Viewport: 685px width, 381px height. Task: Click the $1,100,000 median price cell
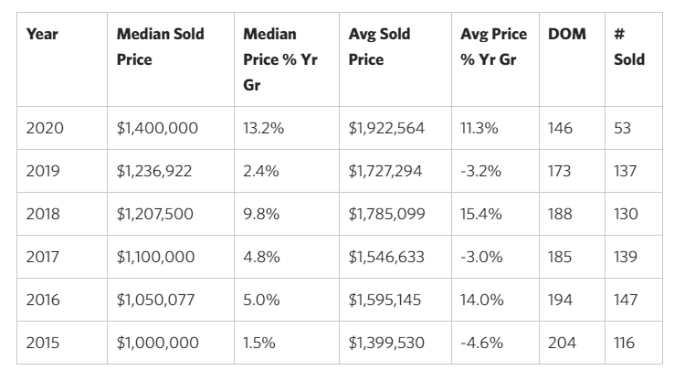pyautogui.click(x=156, y=258)
